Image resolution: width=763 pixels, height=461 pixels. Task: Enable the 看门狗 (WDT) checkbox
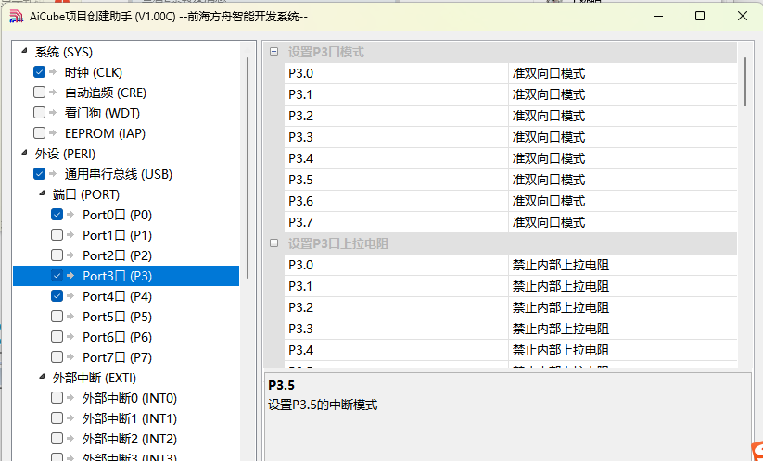point(40,113)
